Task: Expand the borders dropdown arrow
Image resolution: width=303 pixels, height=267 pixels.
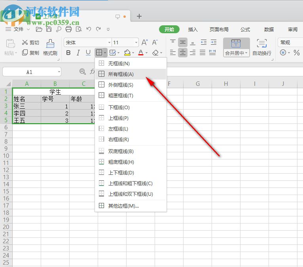Action: pyautogui.click(x=105, y=53)
